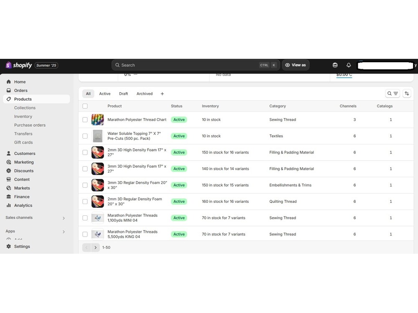Click the Products tag icon
The image size is (418, 313).
coord(8,99)
